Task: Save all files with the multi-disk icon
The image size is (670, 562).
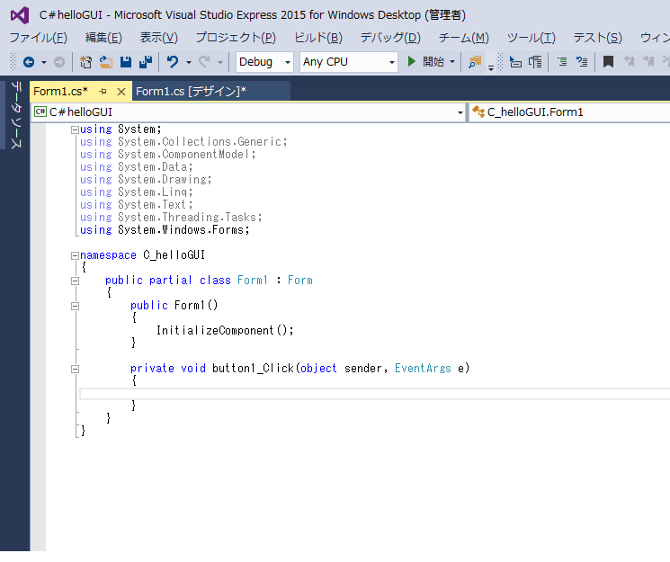Action: click(x=146, y=62)
